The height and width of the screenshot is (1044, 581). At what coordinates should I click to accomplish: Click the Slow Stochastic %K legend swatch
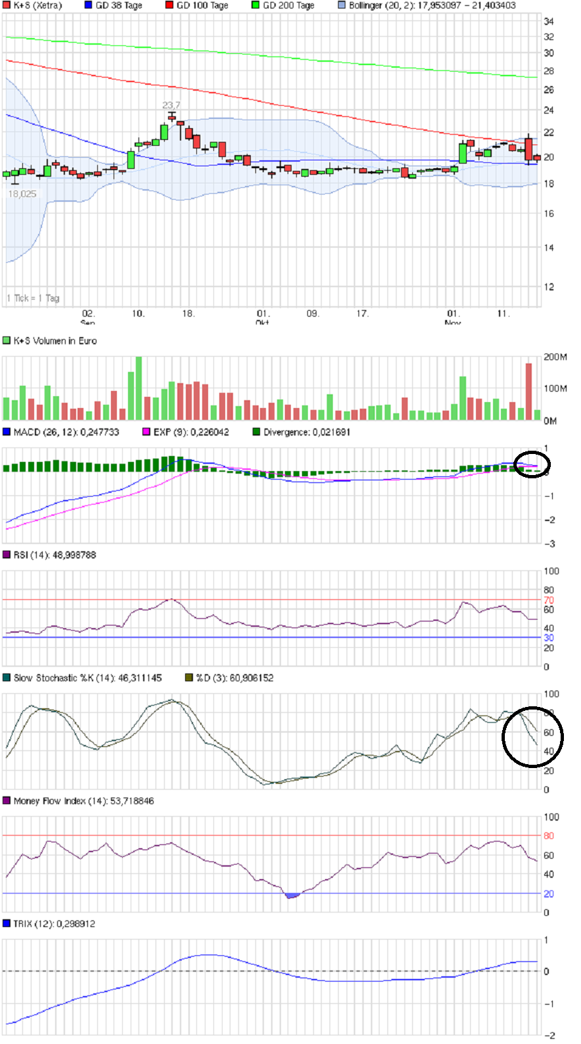(x=7, y=677)
